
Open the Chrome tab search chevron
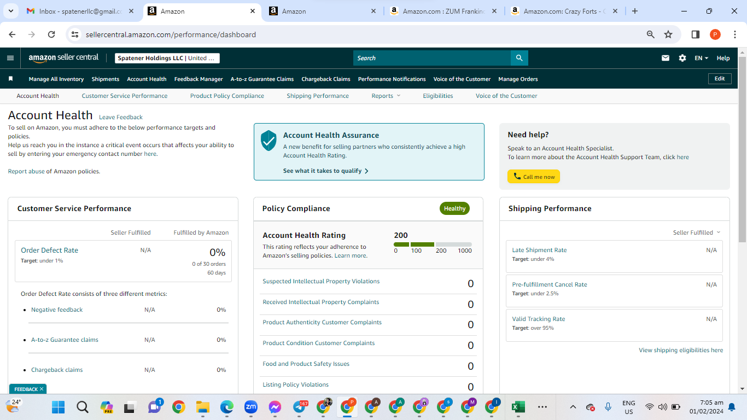[12, 11]
